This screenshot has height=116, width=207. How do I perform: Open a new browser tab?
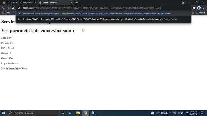pos(77,3)
